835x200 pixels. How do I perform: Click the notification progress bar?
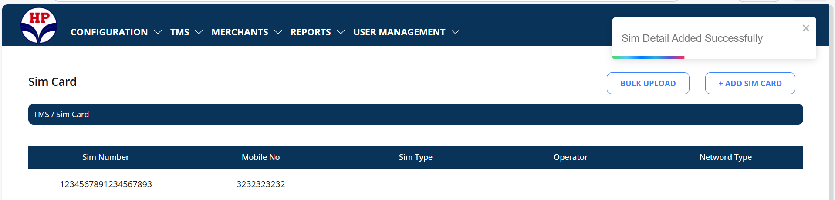648,58
